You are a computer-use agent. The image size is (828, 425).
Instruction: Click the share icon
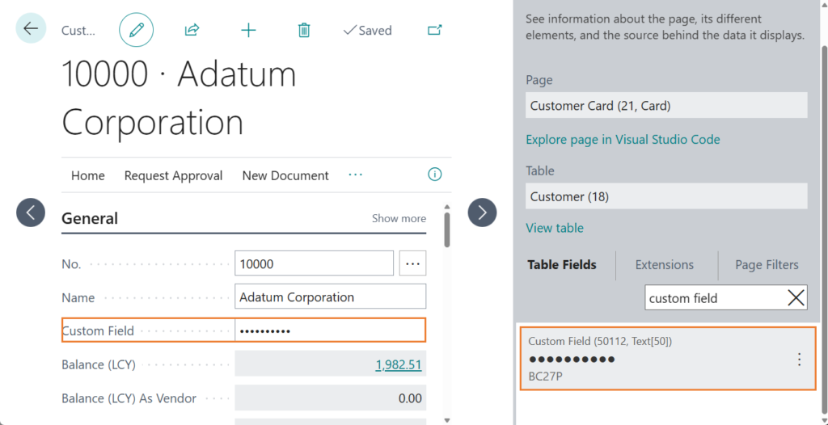[x=192, y=30]
